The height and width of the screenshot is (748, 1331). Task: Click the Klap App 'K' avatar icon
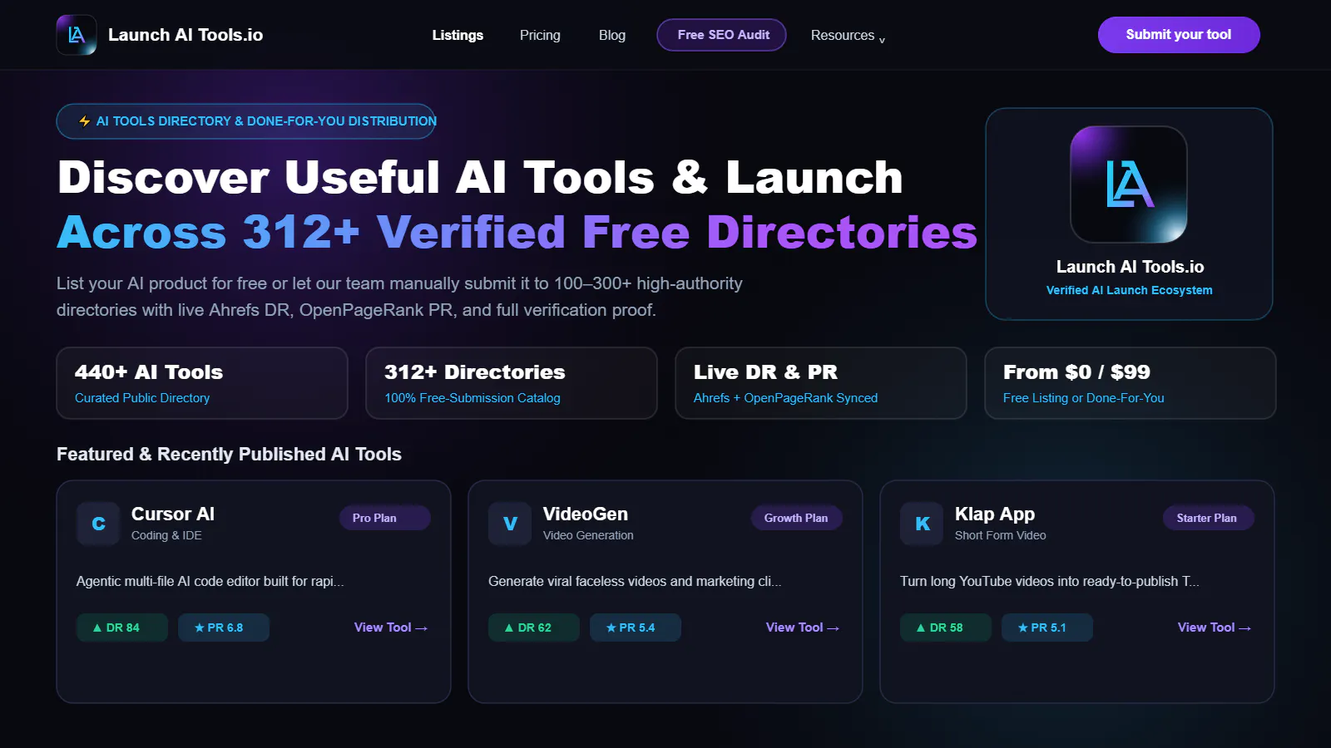[922, 524]
